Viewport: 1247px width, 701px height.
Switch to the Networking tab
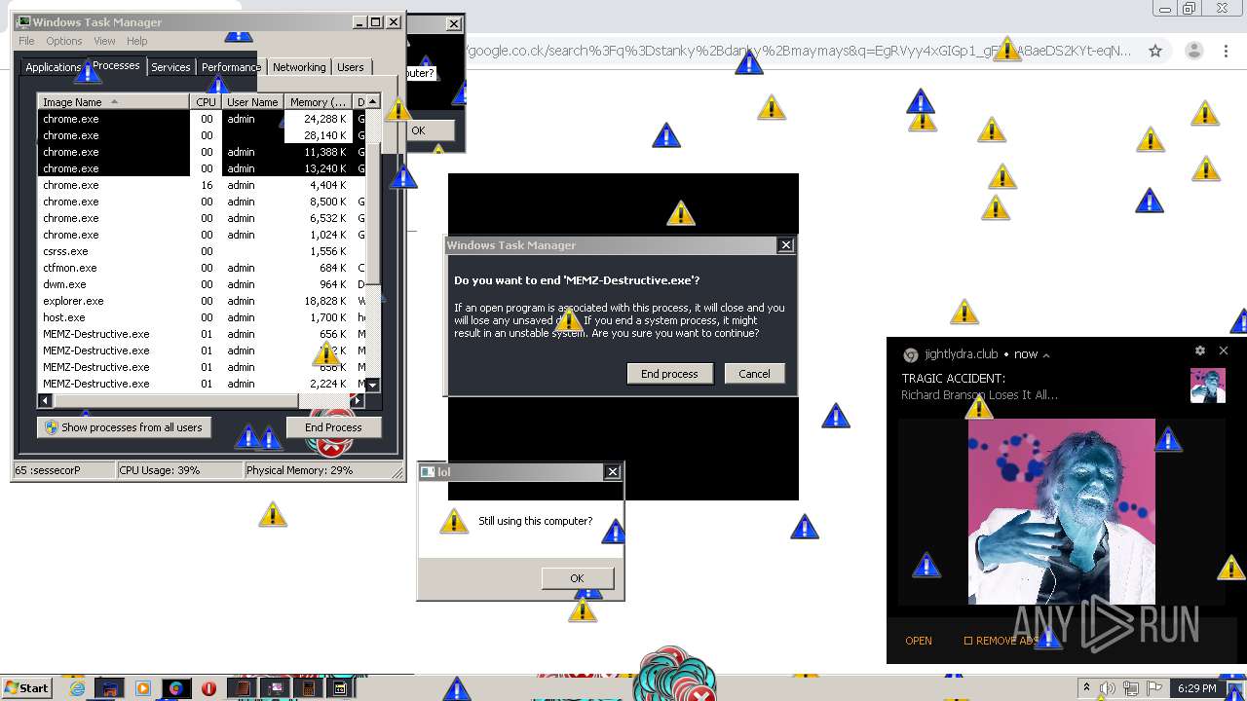299,67
